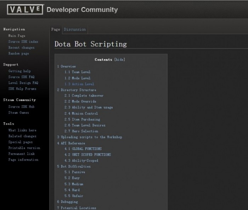Screen dimensions: 248x210
Task: Jump to 2.6 Team Level Desires
Action: click(85, 125)
